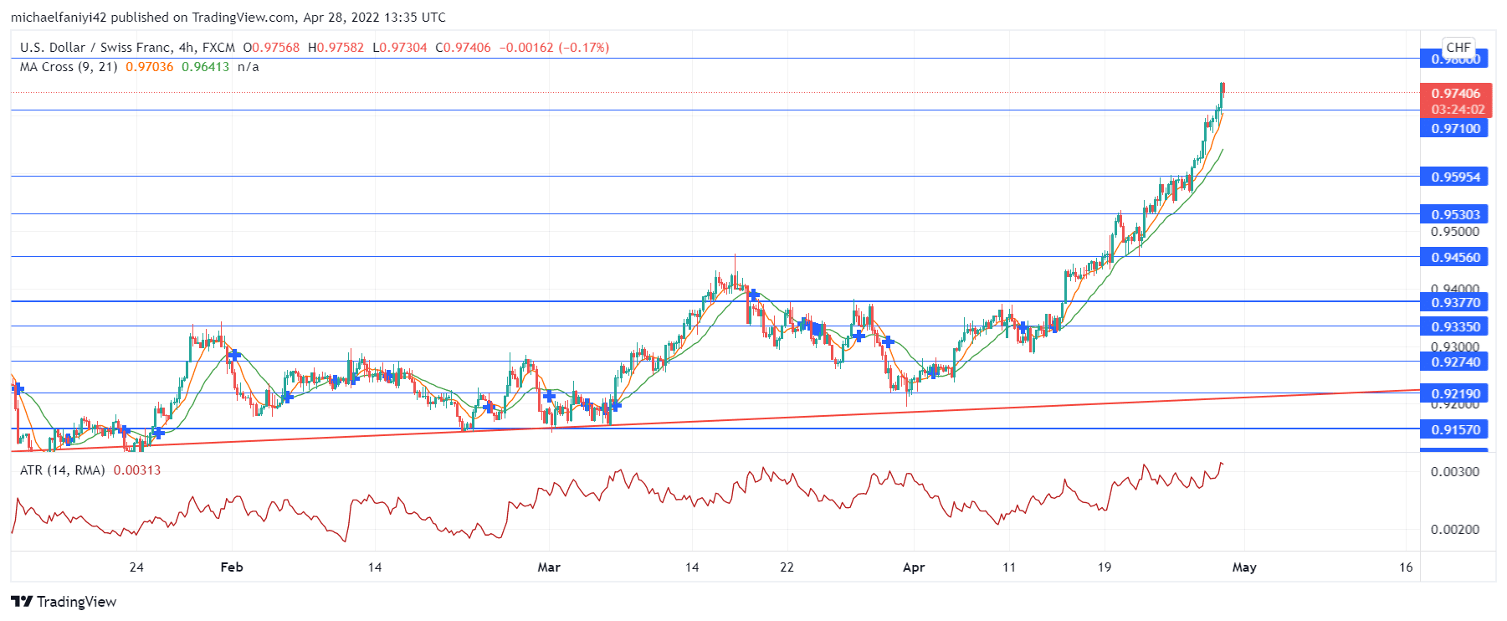Click the ATR (14, RMA) indicator label
Viewport: 1507px width, 621px height.
coord(63,470)
